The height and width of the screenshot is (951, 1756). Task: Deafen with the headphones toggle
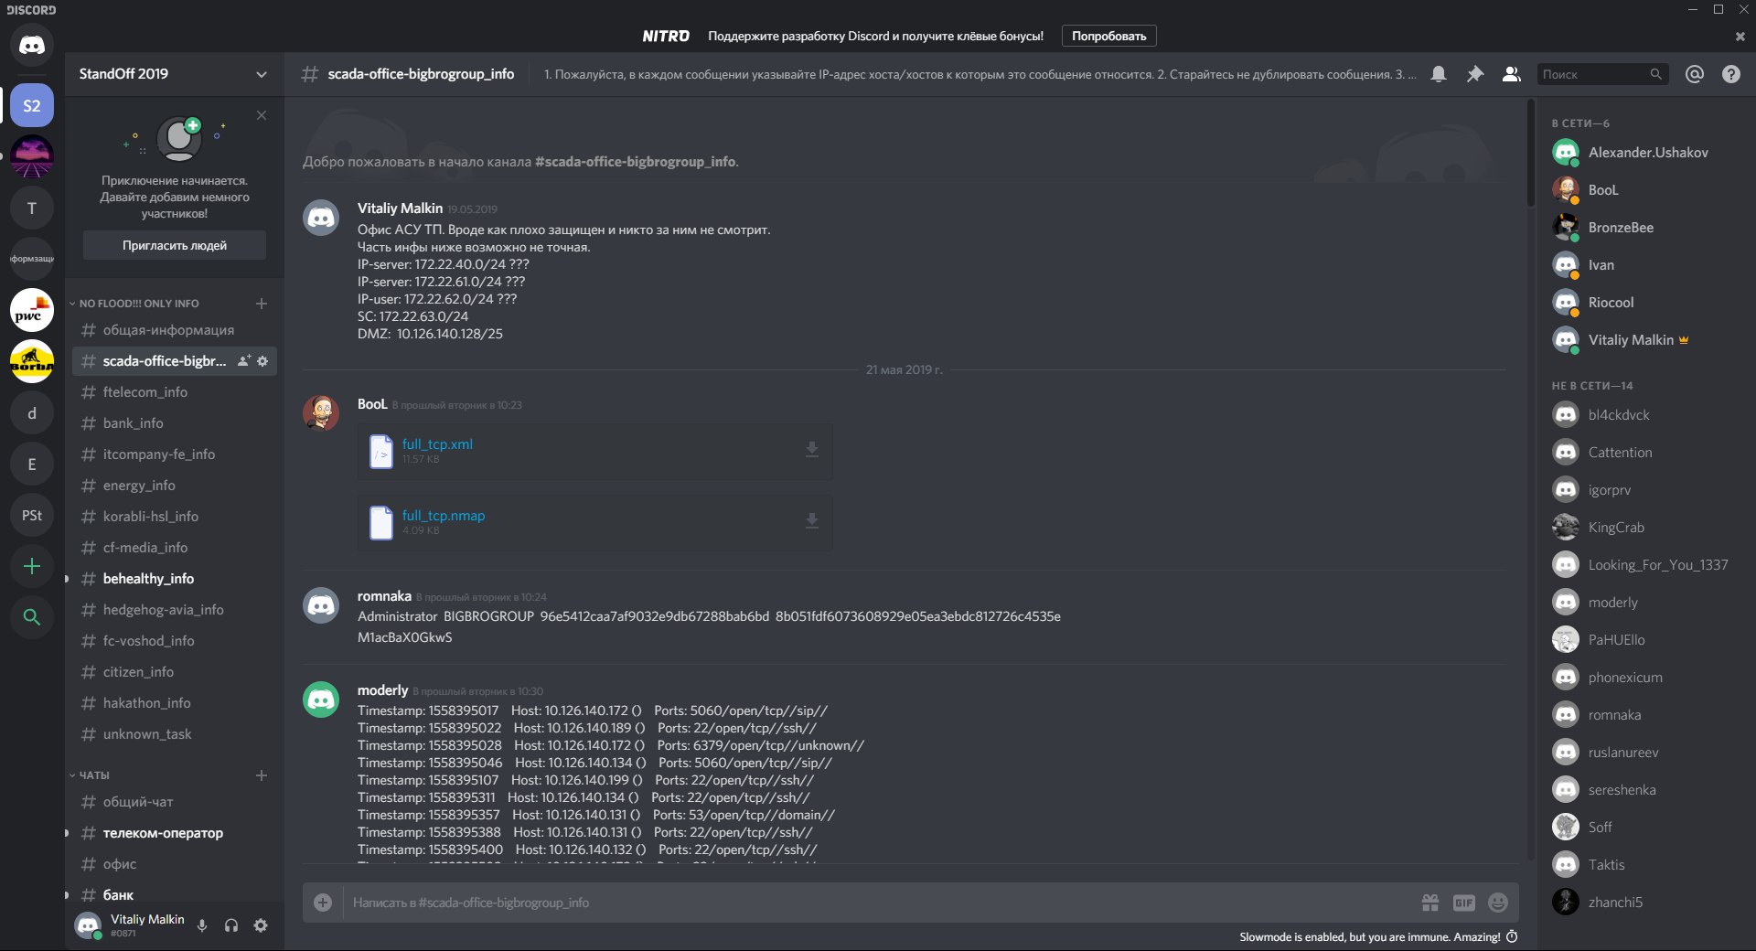point(231,925)
